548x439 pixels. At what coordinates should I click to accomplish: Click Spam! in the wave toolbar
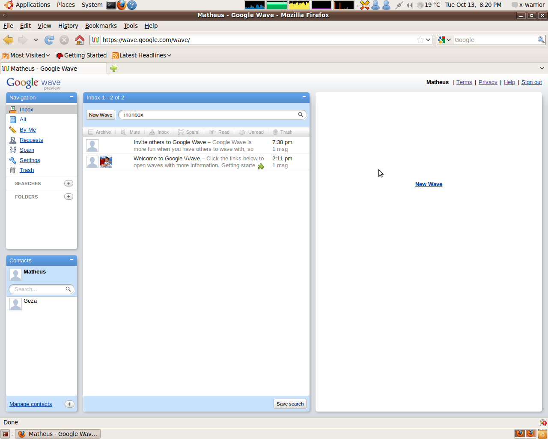[x=189, y=132]
